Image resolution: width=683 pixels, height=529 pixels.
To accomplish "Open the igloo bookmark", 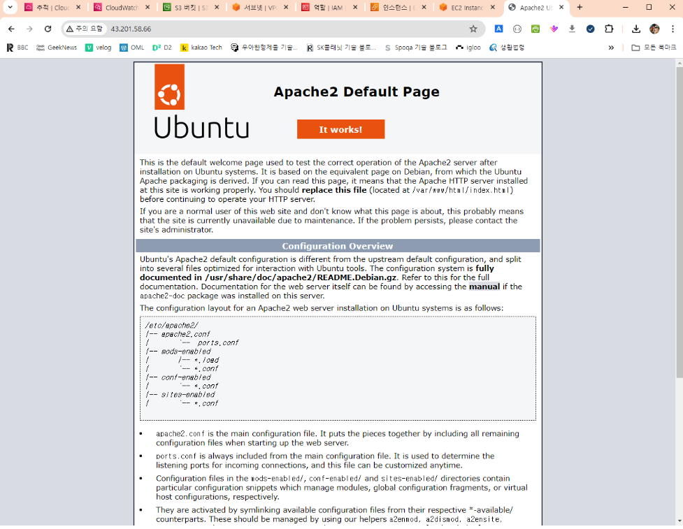I will coord(468,48).
